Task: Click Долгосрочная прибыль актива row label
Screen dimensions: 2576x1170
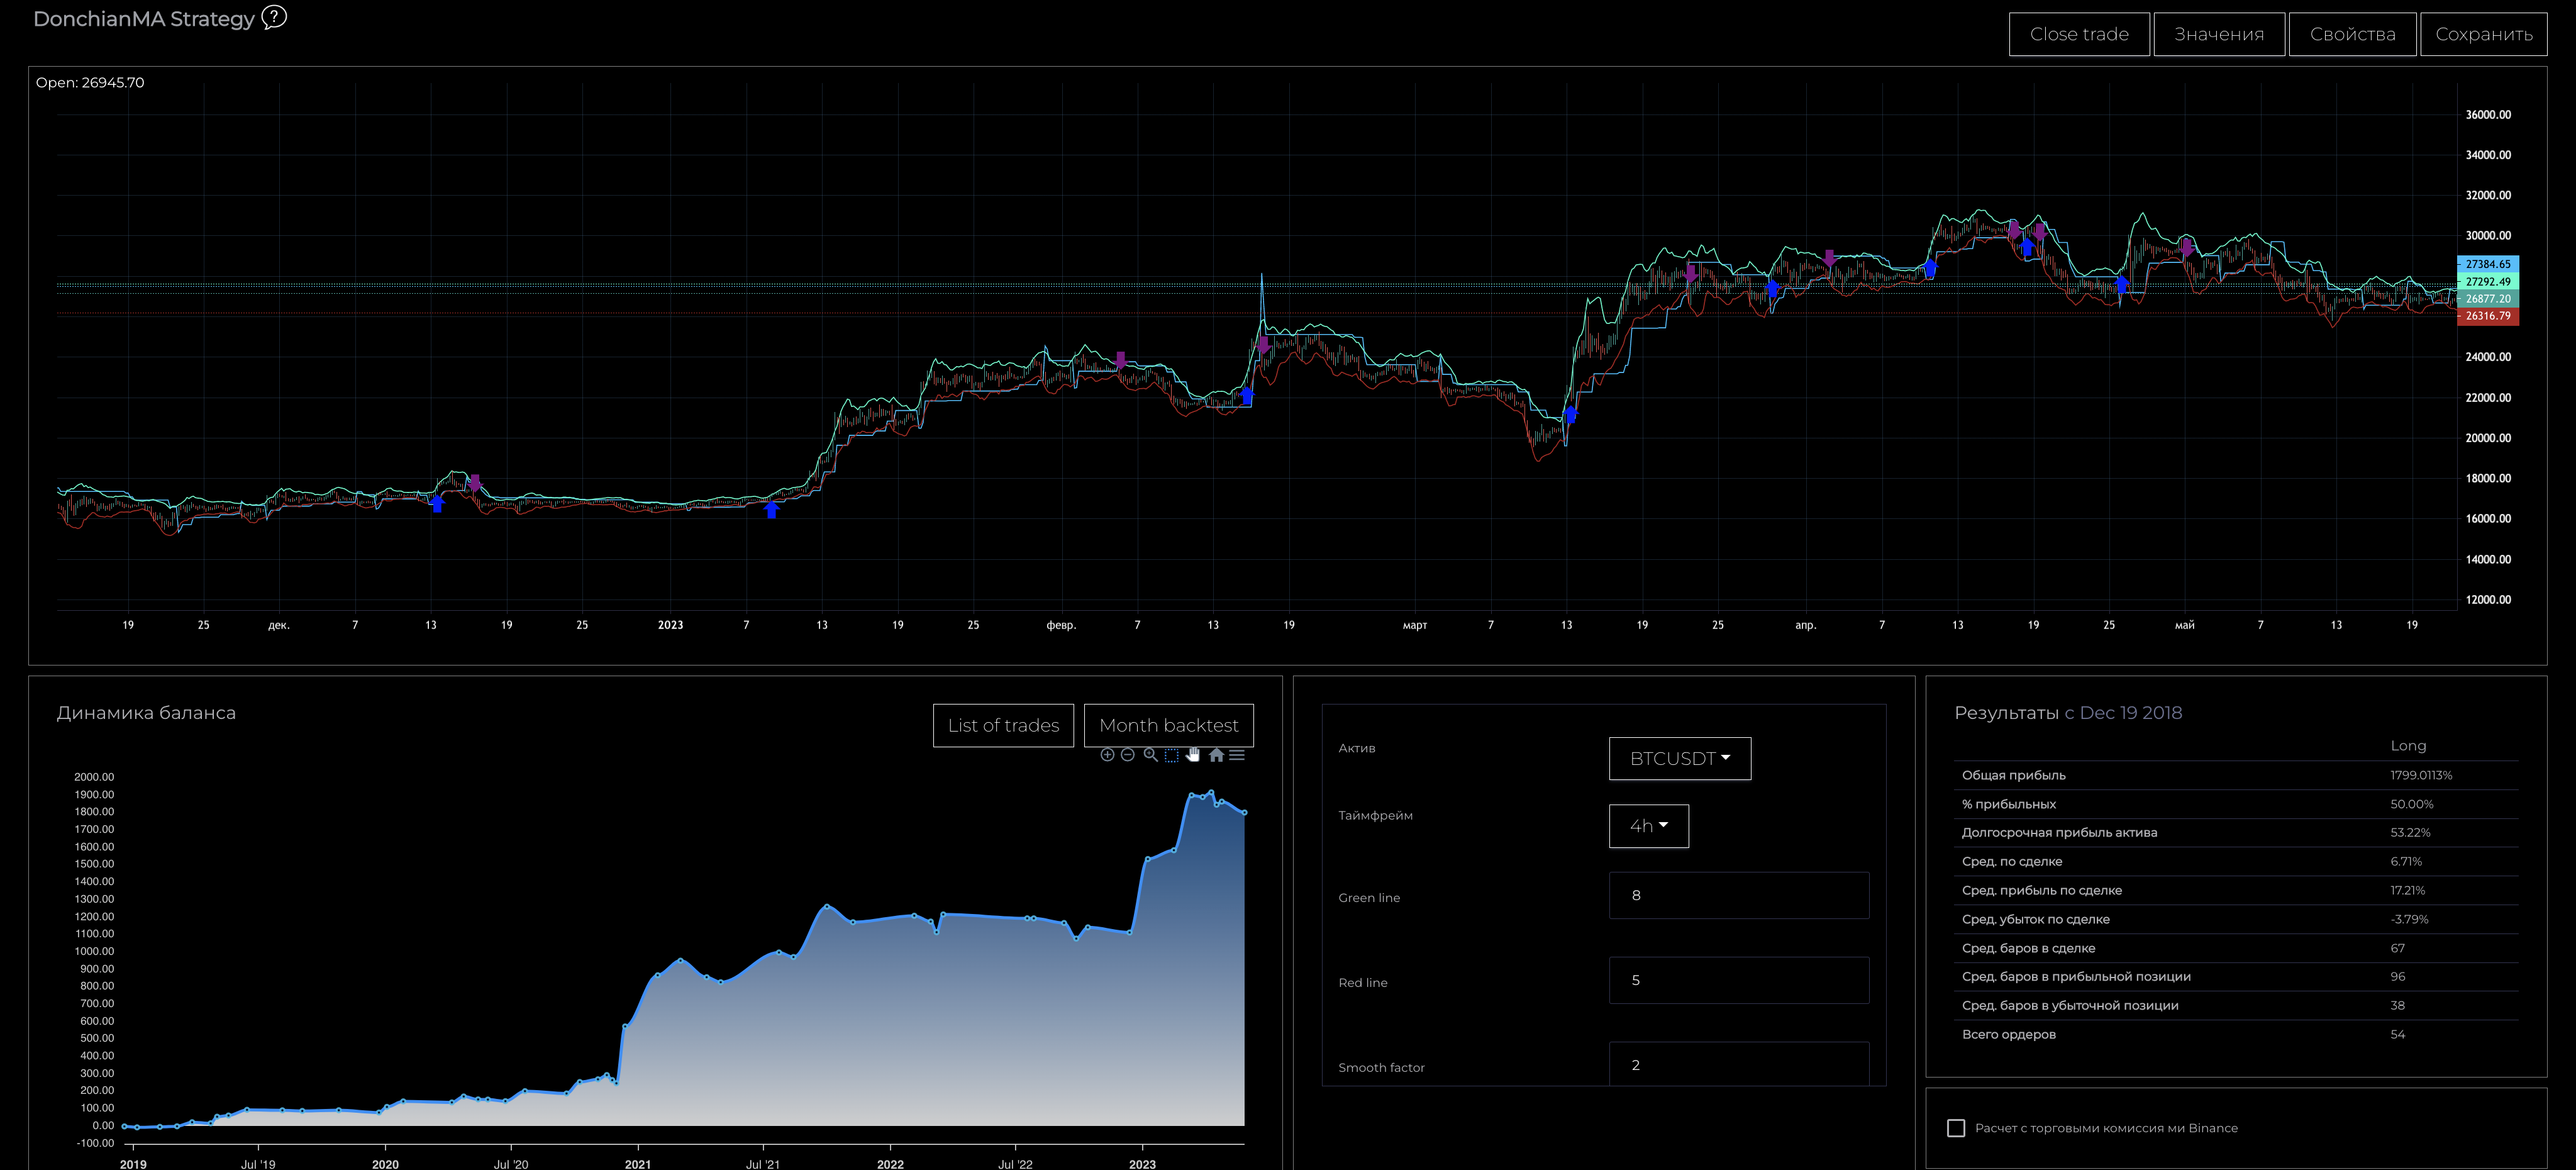Action: coord(2059,832)
